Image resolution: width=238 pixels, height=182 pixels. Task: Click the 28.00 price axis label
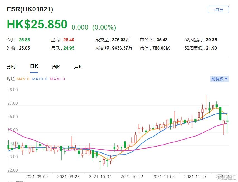click(x=12, y=90)
